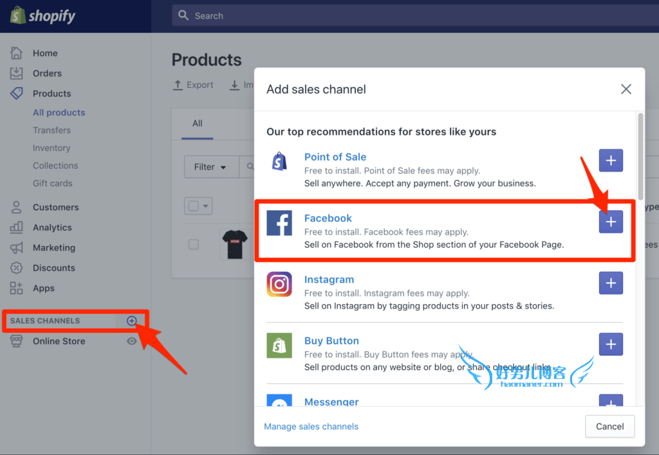Viewport: 659px width, 455px height.
Task: Add the Point of Sale channel
Action: click(x=611, y=160)
